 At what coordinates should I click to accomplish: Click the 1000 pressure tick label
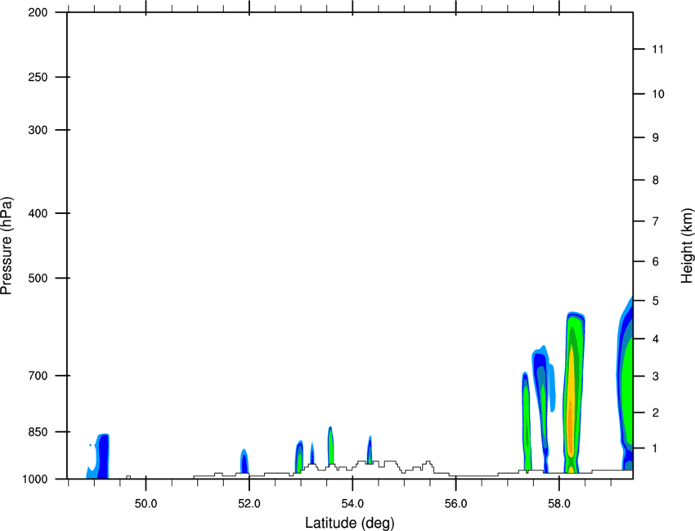tap(35, 479)
